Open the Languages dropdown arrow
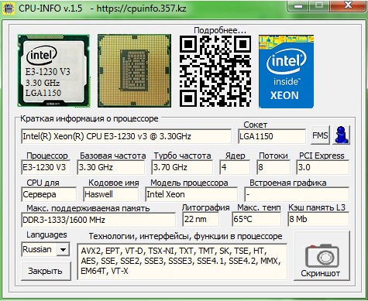Image resolution: width=368 pixels, height=301 pixels. click(63, 249)
